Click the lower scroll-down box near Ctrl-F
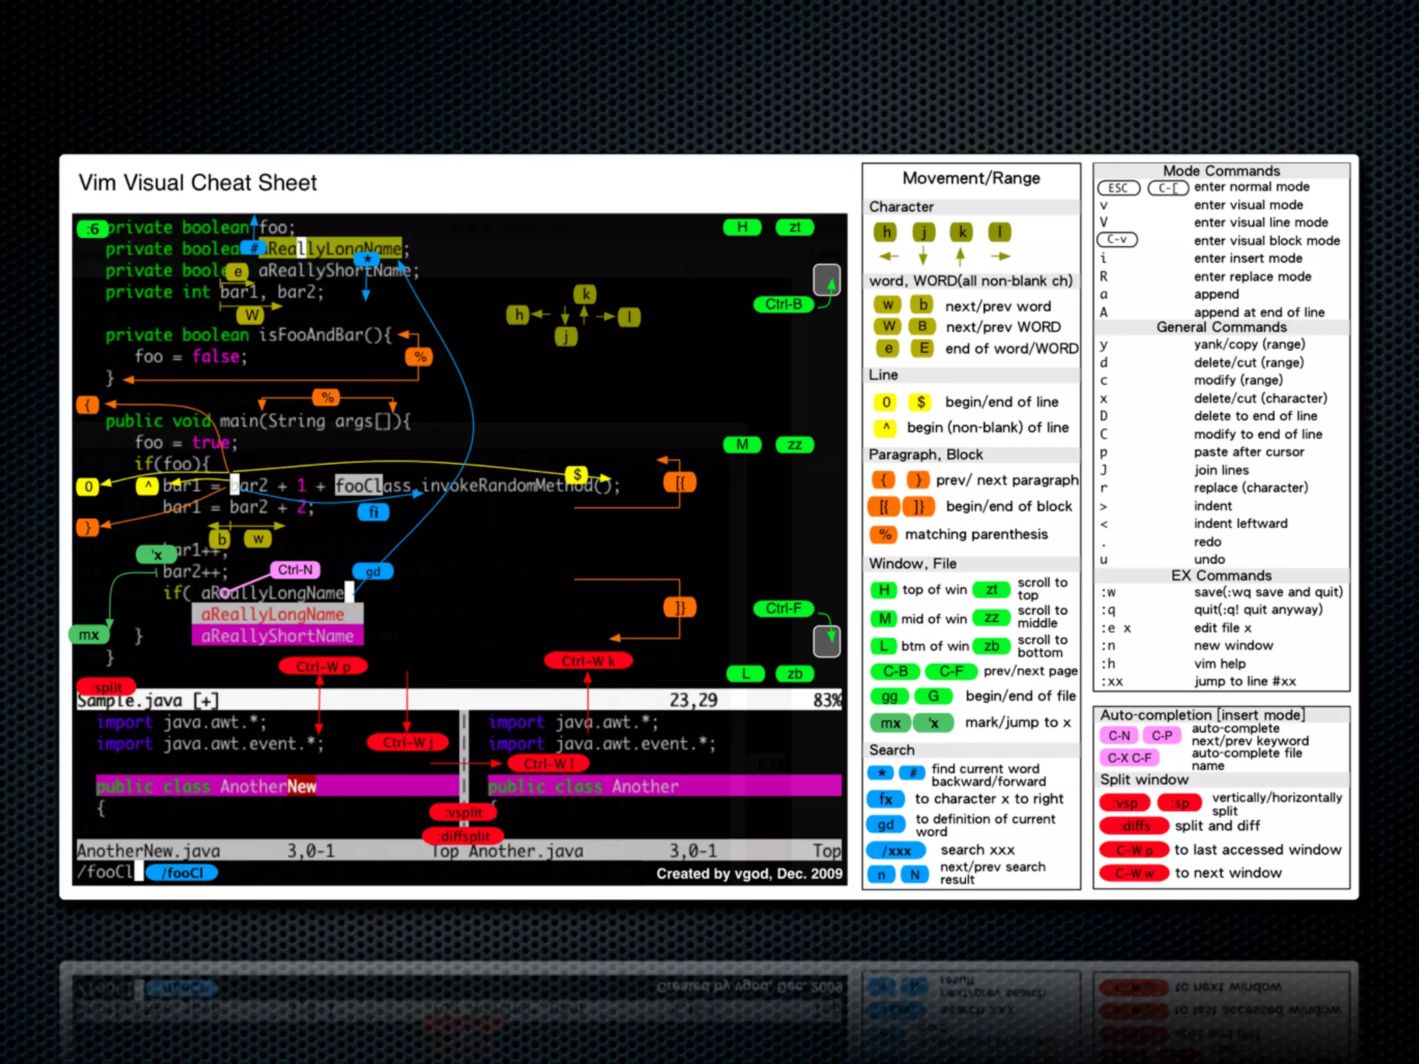Image resolution: width=1419 pixels, height=1064 pixels. pyautogui.click(x=826, y=641)
